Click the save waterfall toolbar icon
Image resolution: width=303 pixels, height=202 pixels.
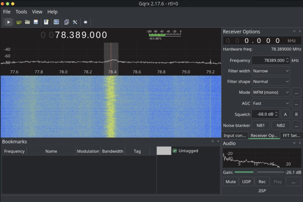point(56,22)
